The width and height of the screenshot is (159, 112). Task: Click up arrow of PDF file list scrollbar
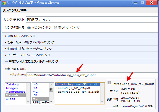coord(102,85)
